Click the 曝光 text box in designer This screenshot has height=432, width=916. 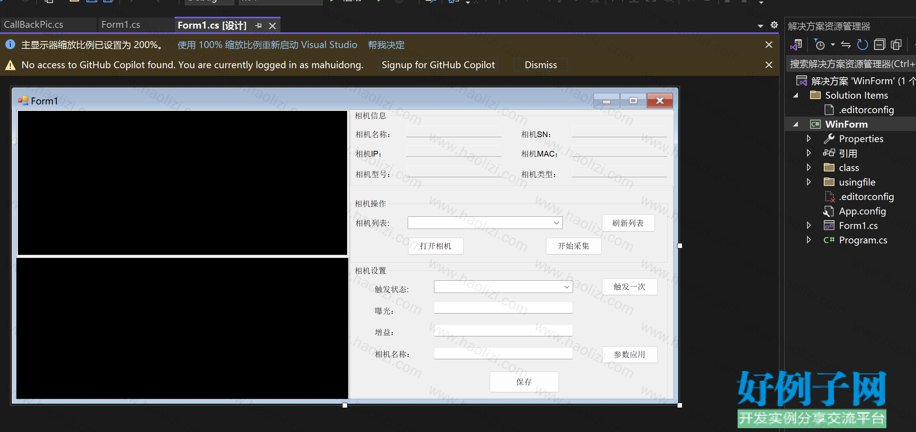tap(503, 308)
